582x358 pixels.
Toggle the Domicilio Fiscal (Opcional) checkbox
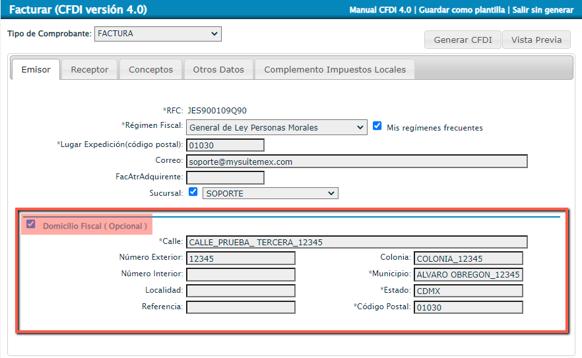pos(31,225)
